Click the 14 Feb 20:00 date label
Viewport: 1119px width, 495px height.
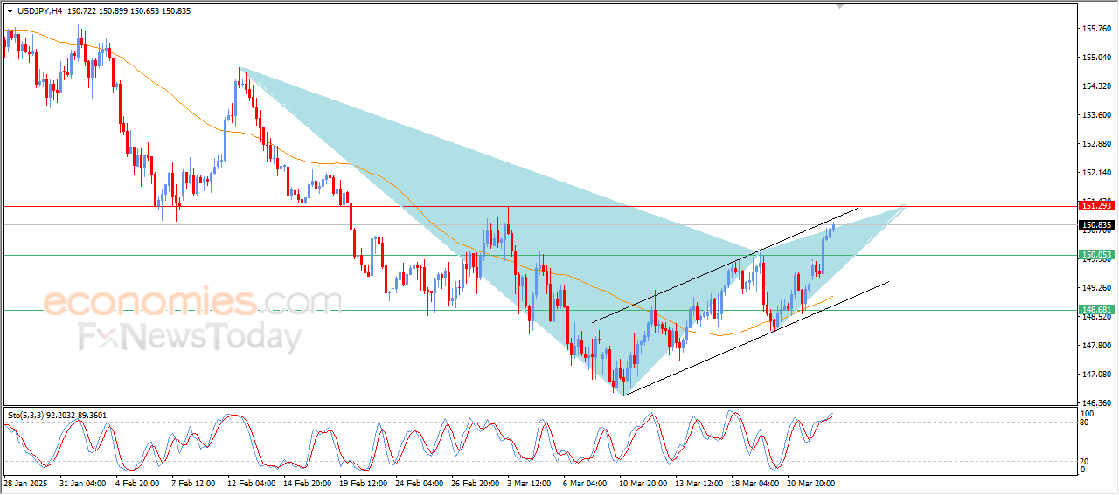tap(306, 483)
